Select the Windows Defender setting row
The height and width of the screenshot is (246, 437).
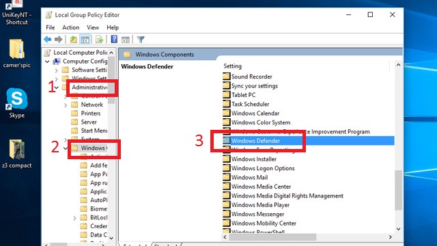(309, 141)
